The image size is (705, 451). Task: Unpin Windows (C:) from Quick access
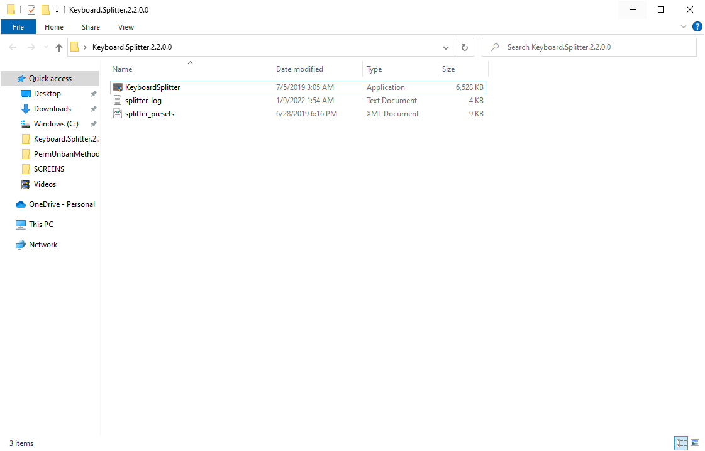point(93,123)
